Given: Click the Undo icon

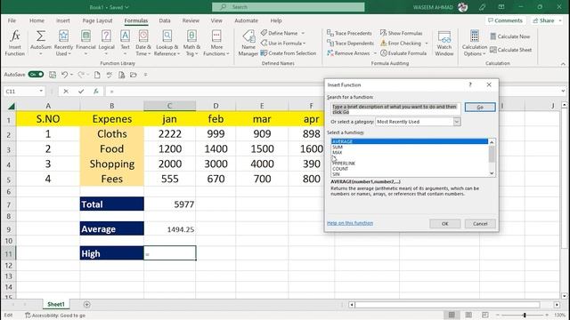Looking at the screenshot, I should click(64, 75).
